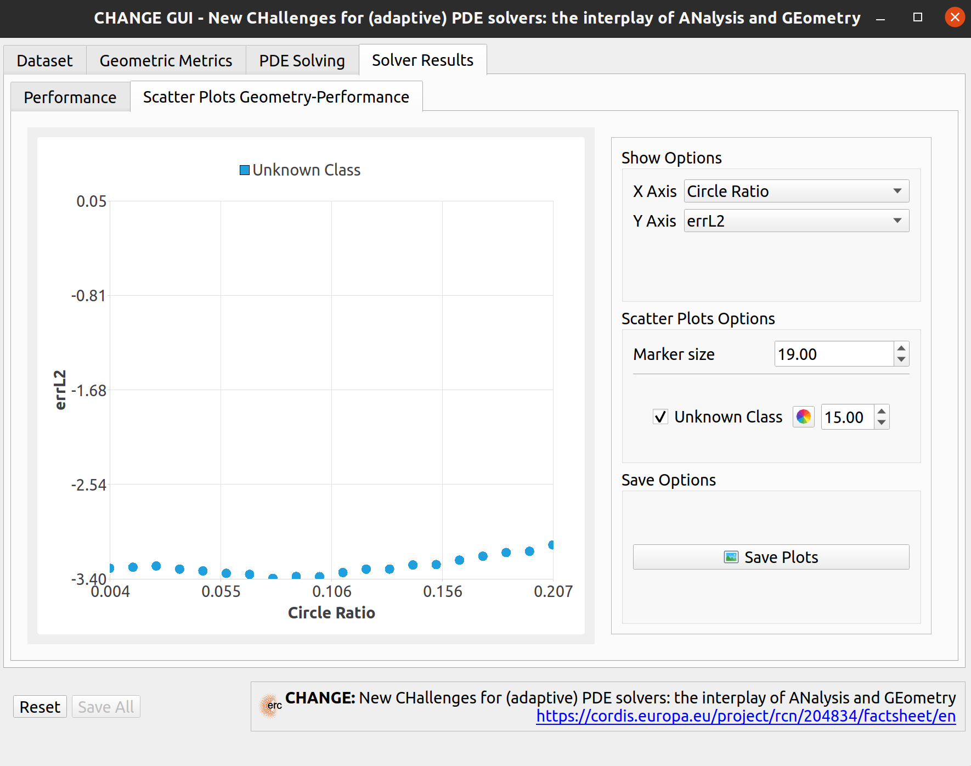Open the X Axis Circle Ratio dropdown
This screenshot has width=971, height=766.
point(796,191)
